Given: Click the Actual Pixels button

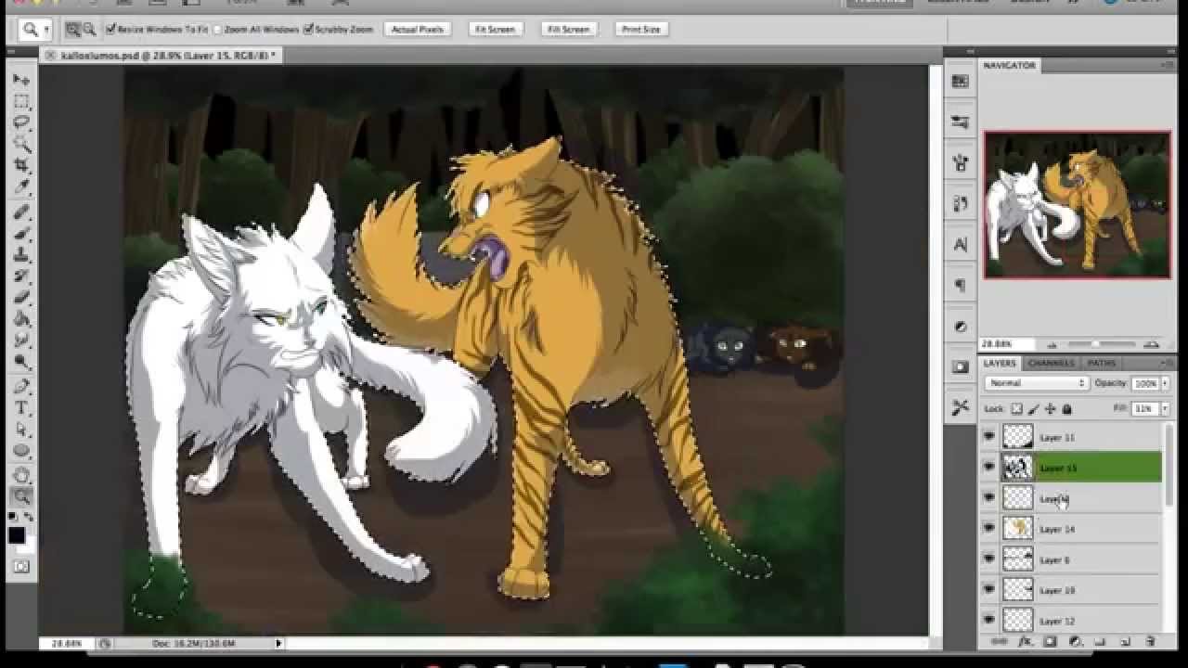Looking at the screenshot, I should (x=418, y=30).
